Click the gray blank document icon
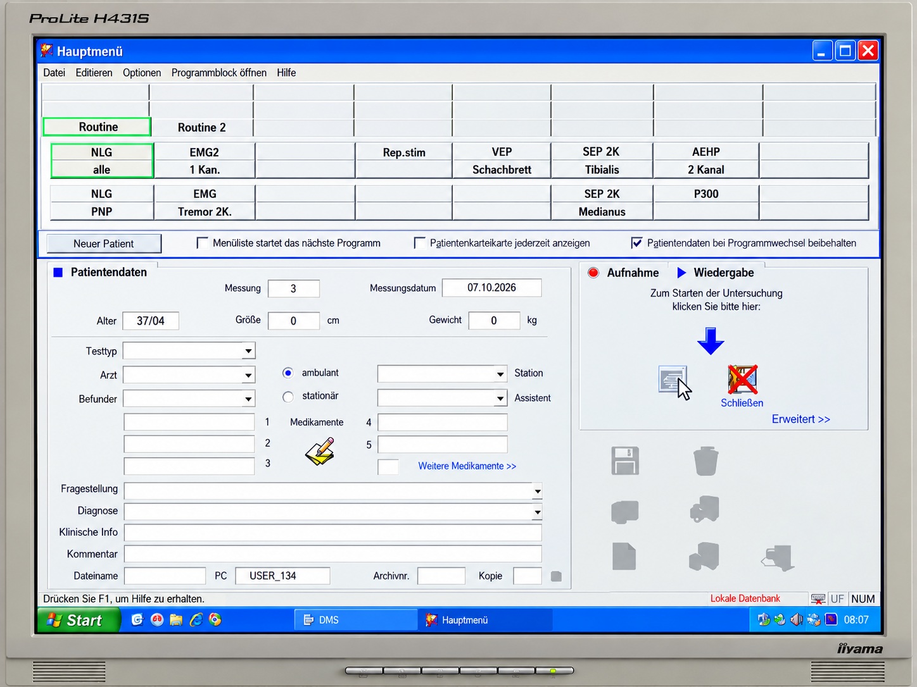This screenshot has width=917, height=687. coord(624,557)
